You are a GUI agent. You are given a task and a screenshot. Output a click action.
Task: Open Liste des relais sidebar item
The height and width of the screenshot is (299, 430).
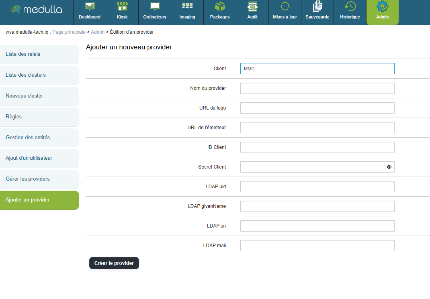[x=39, y=54]
